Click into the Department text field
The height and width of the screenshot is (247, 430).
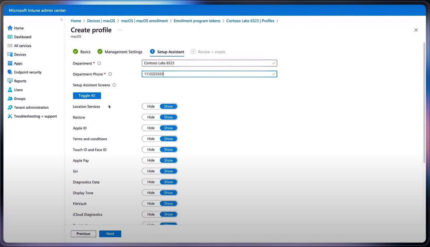pyautogui.click(x=210, y=63)
